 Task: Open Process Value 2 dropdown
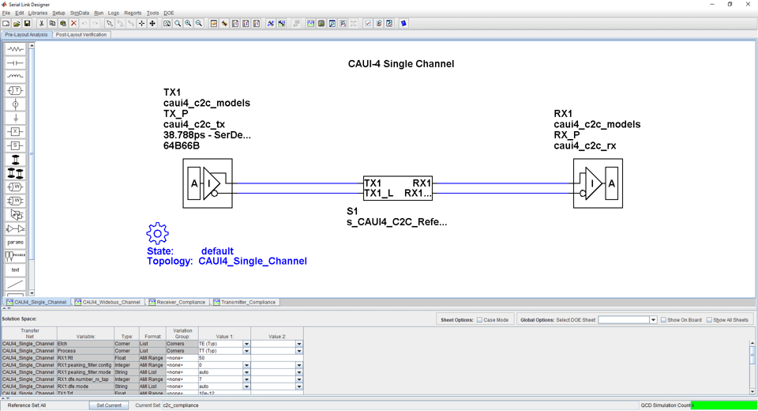pos(299,351)
